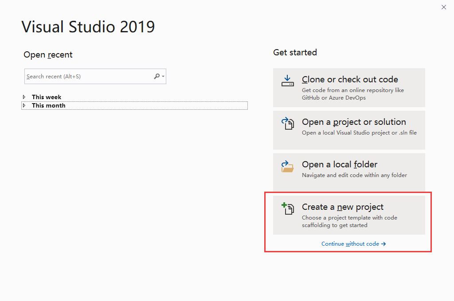Choose Open a project or solution
Screen dimensions: 454x301
click(x=349, y=130)
